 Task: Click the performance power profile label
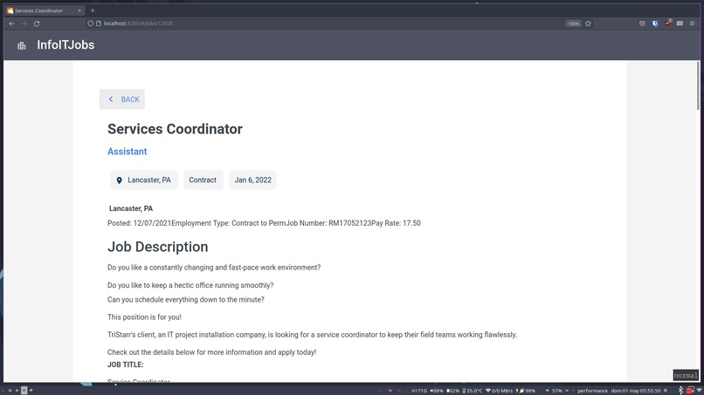(x=592, y=391)
